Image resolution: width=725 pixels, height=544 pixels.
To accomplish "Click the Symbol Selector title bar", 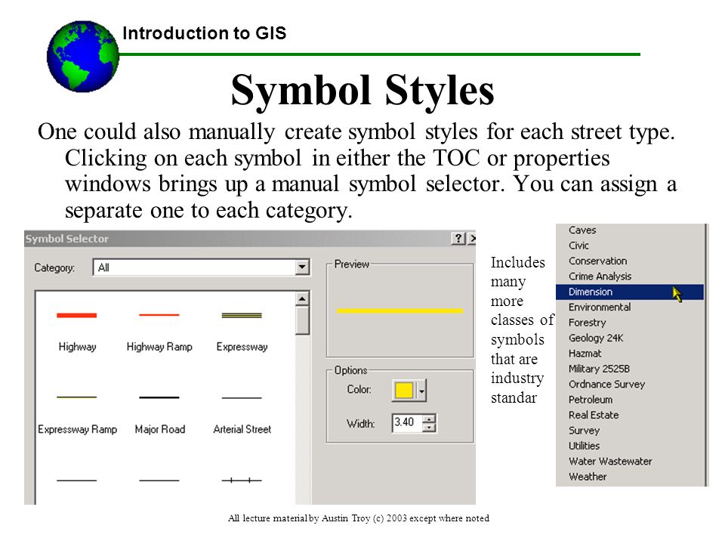I will tap(250, 239).
